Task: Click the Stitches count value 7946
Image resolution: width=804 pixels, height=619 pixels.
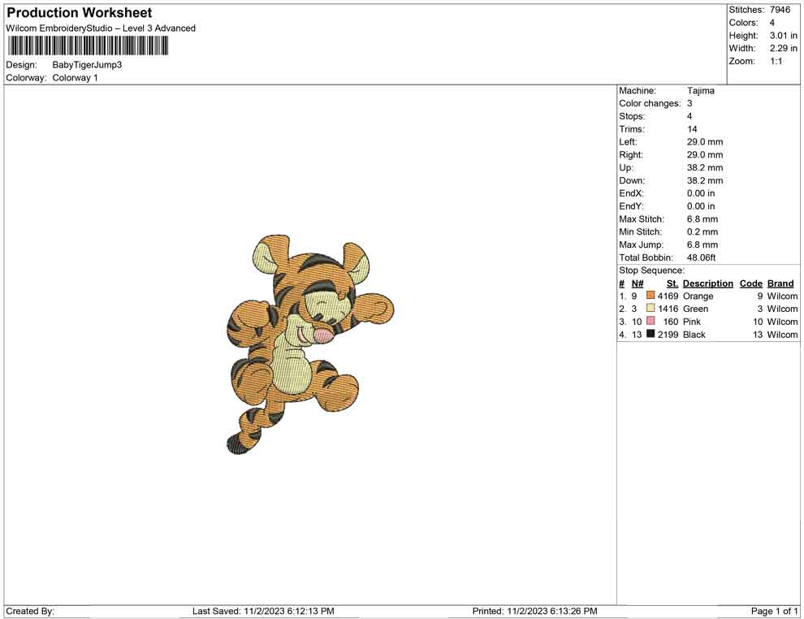Action: [780, 10]
